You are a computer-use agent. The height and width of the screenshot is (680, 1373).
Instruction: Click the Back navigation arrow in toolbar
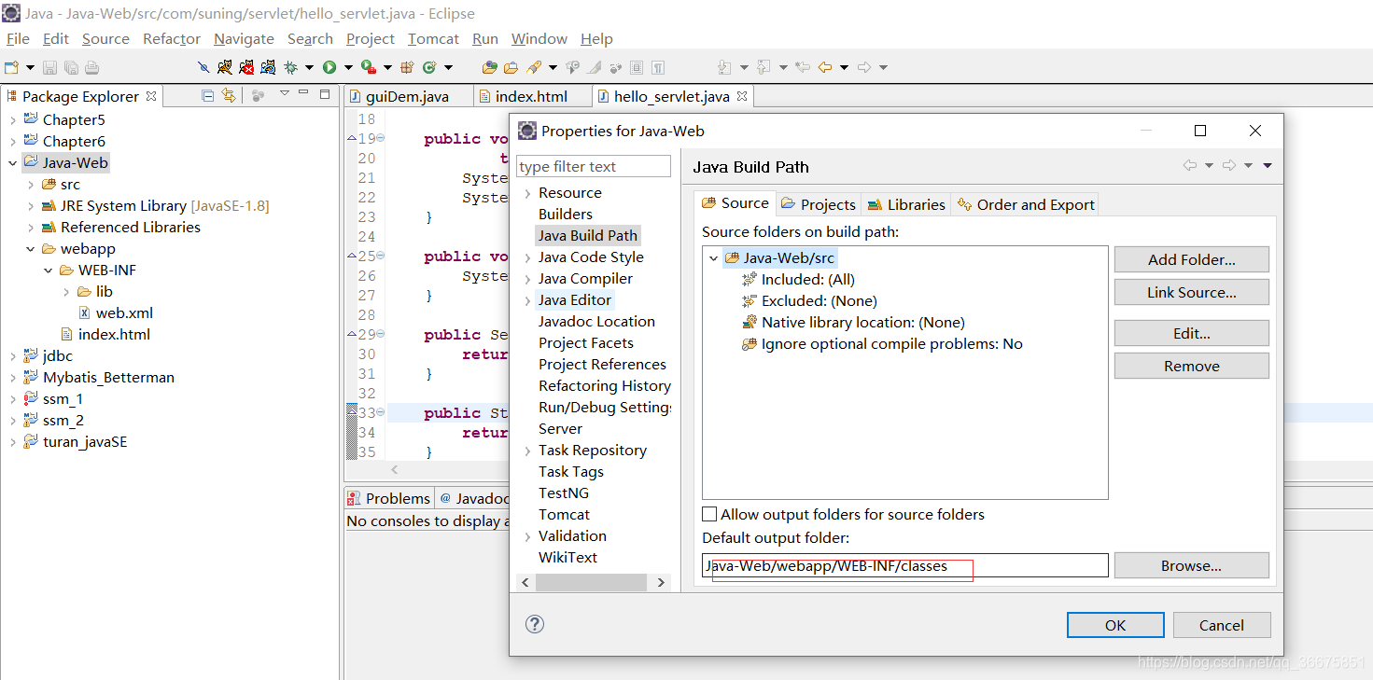pos(824,67)
